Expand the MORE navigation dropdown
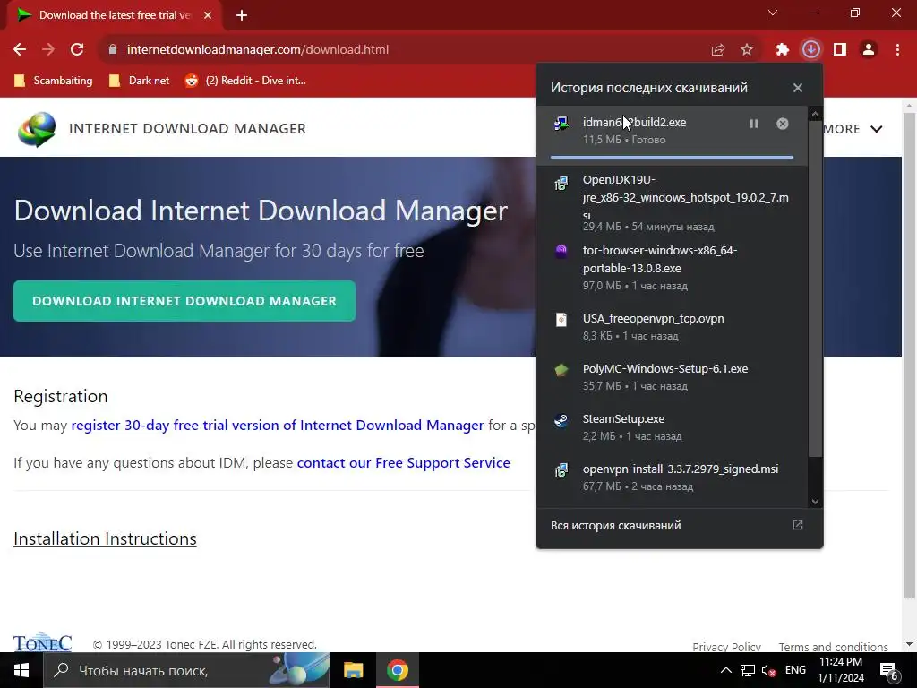Viewport: 917px width, 688px height. (853, 129)
